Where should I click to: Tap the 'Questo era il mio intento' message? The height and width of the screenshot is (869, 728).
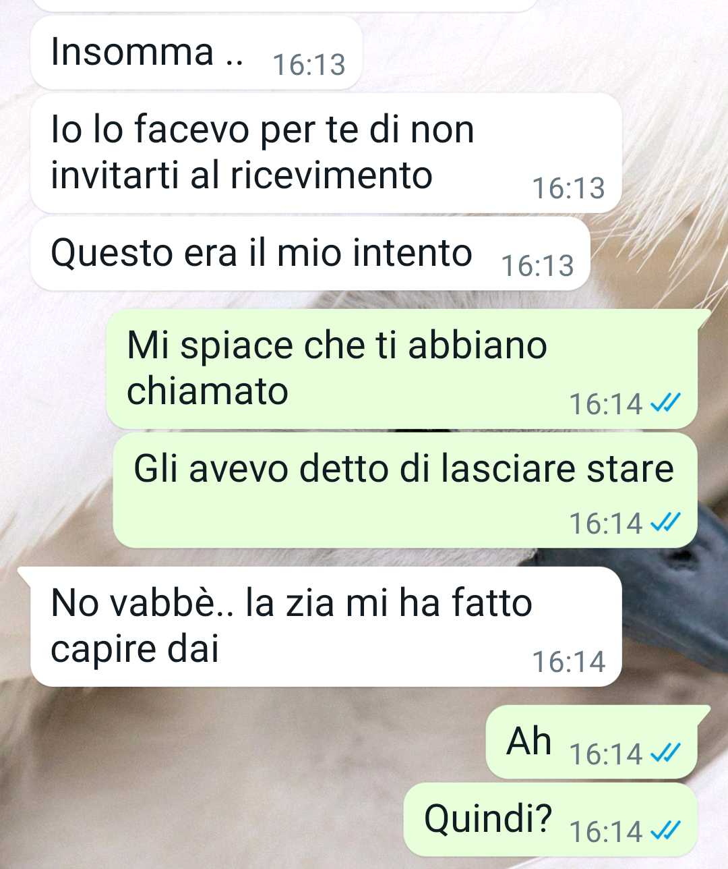pyautogui.click(x=311, y=254)
